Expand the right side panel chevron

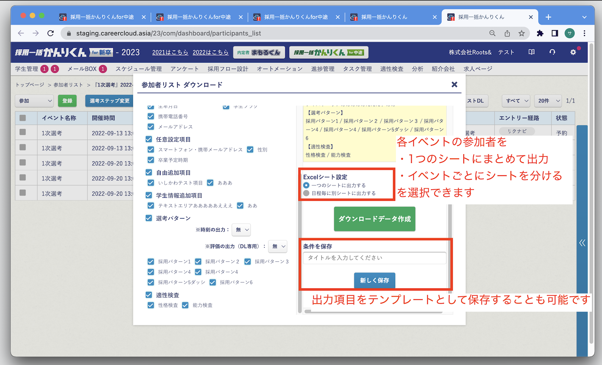coord(582,243)
